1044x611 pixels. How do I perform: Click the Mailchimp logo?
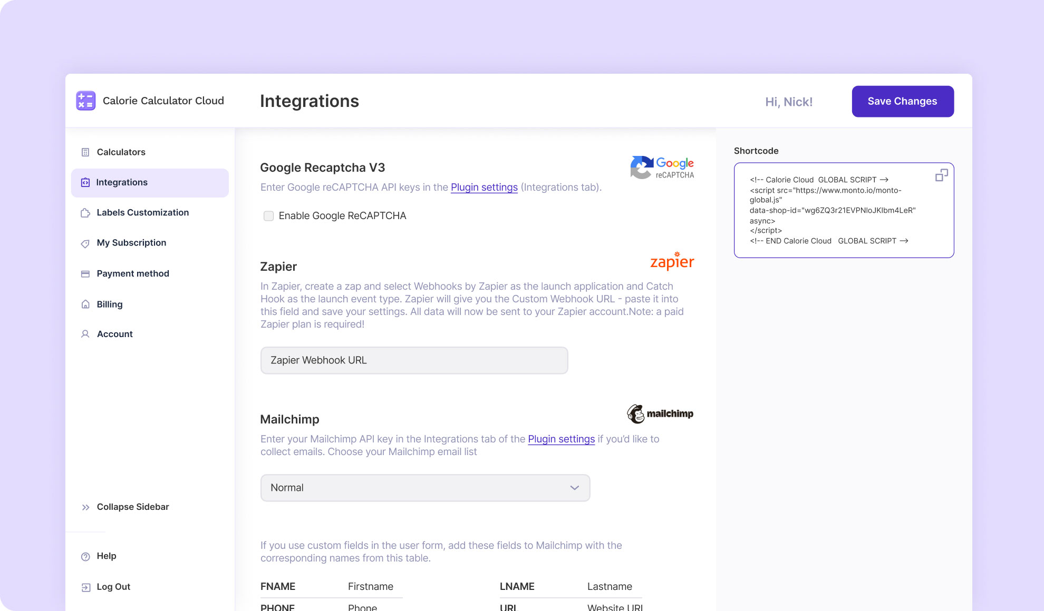[x=660, y=413]
